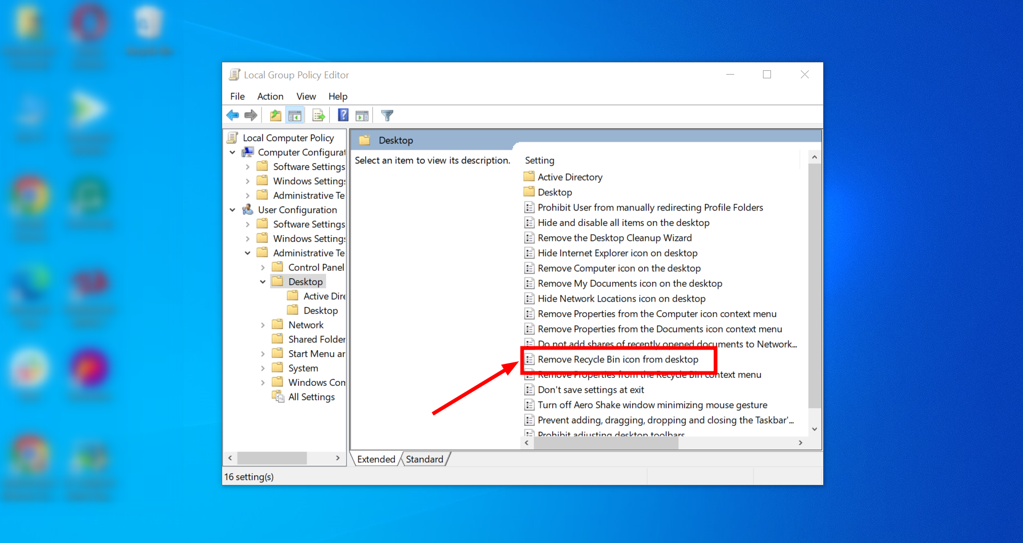Select Remove Recycle Bin icon from desktop

[x=618, y=359]
